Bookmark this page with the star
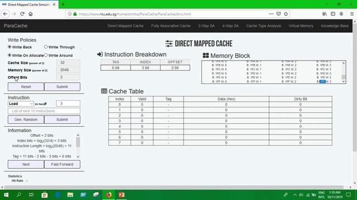Viewport: 357px width, 200px height. (x=286, y=14)
